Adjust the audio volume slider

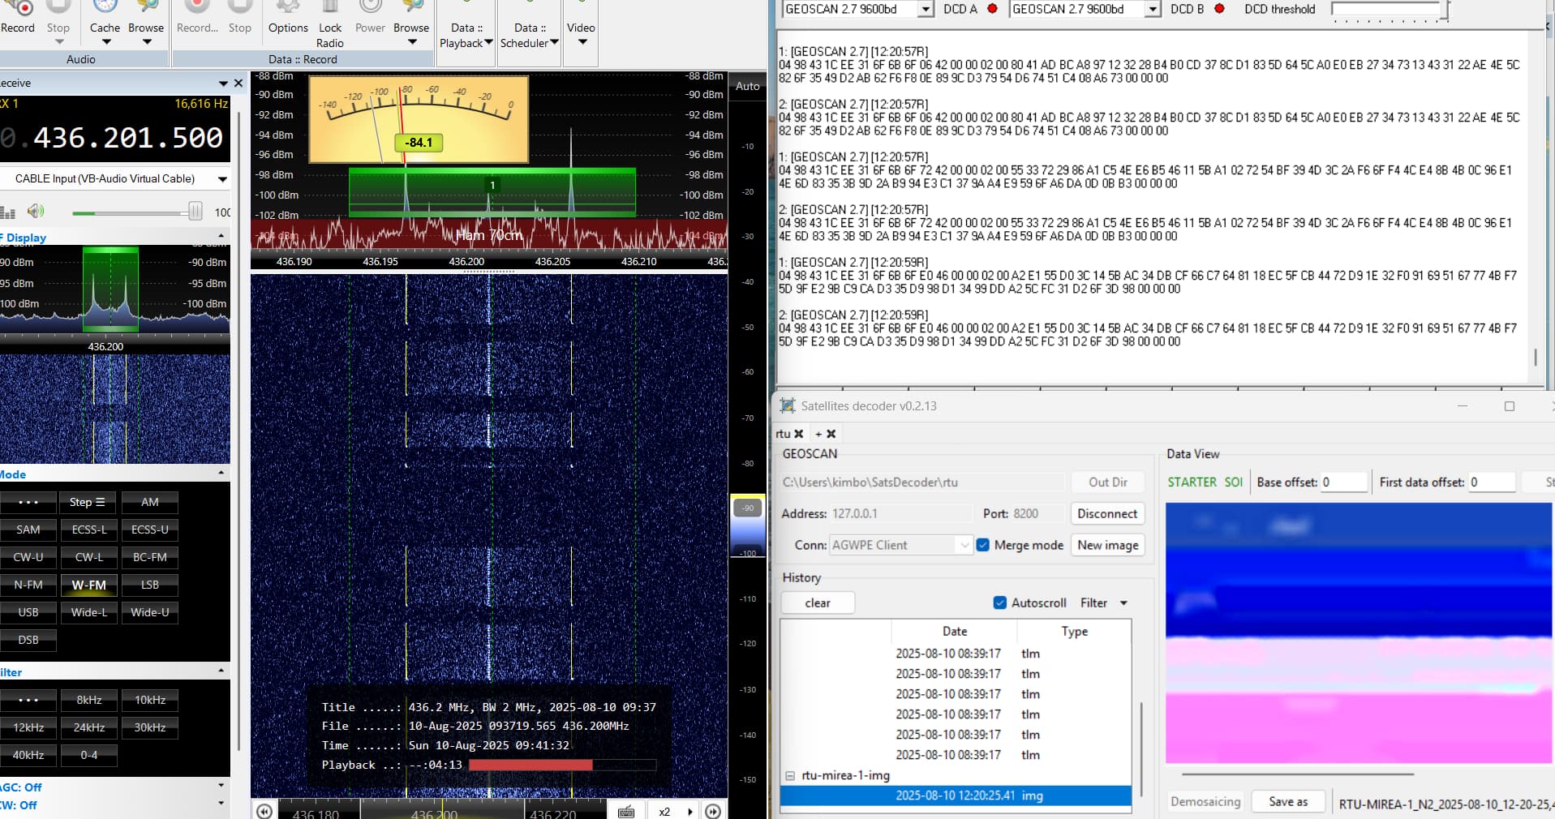coord(195,212)
